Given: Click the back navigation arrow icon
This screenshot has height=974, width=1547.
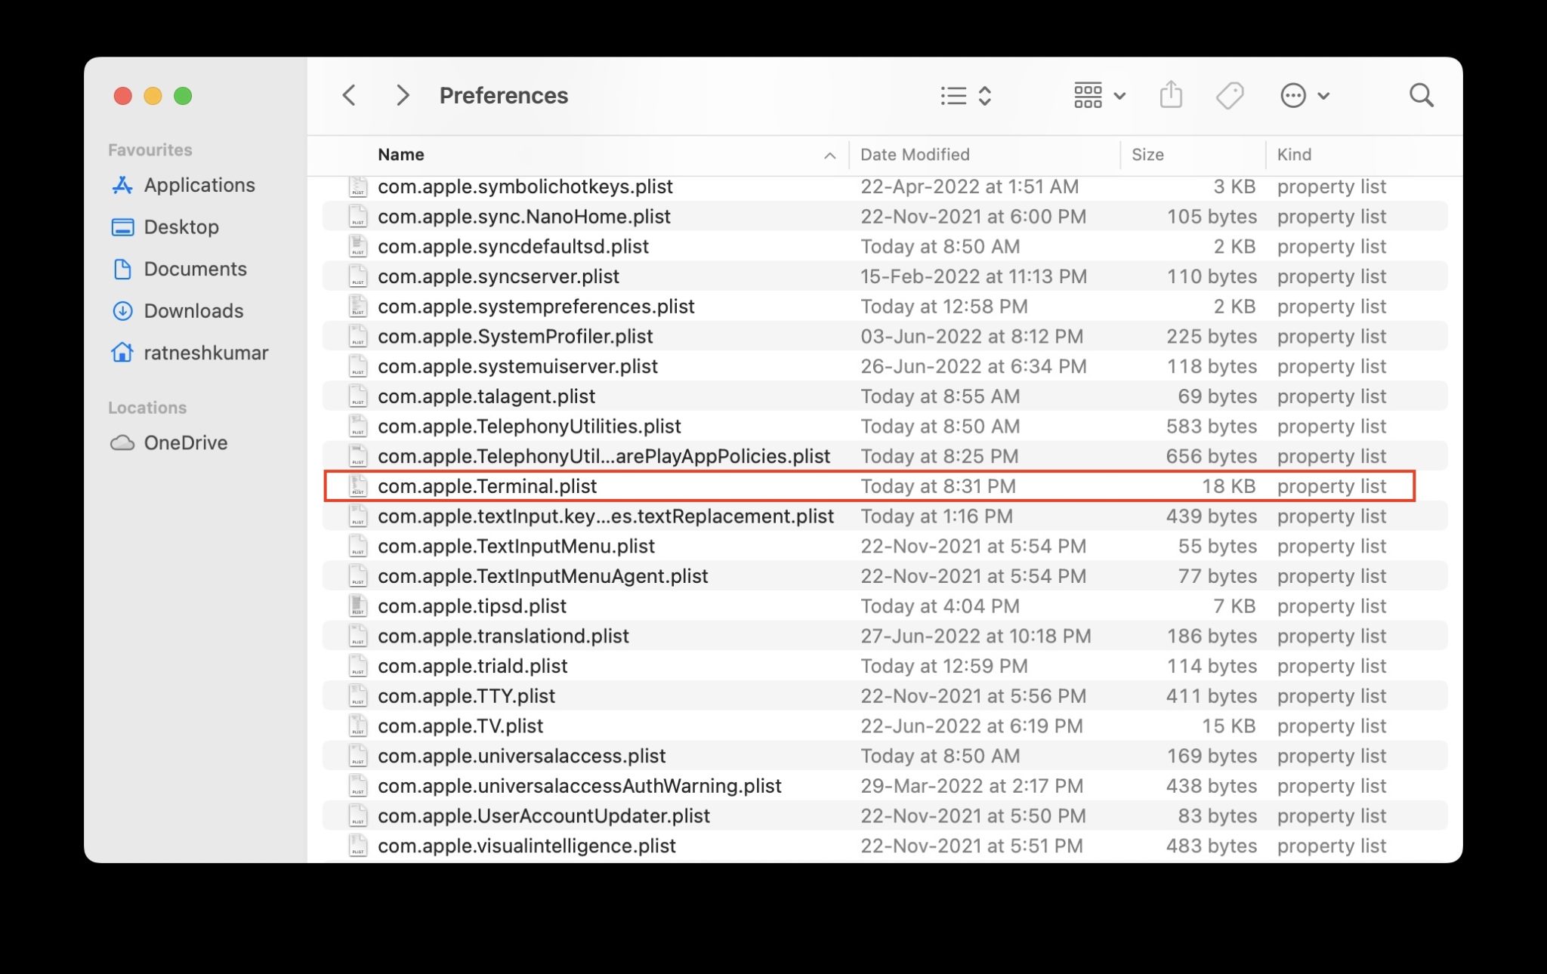Looking at the screenshot, I should [349, 94].
